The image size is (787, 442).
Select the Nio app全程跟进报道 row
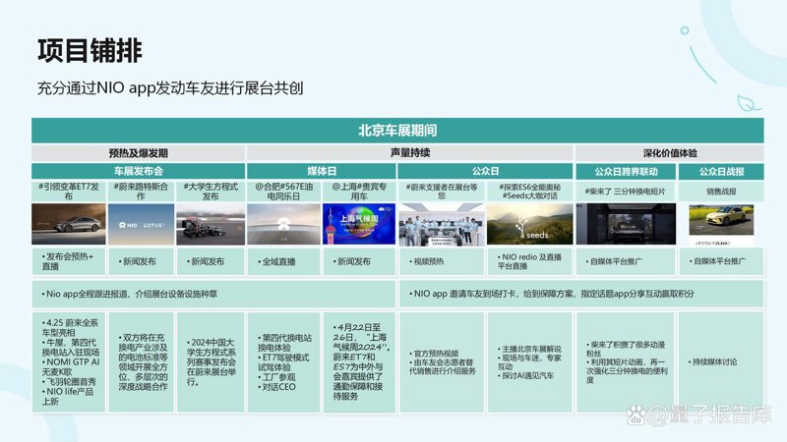213,294
